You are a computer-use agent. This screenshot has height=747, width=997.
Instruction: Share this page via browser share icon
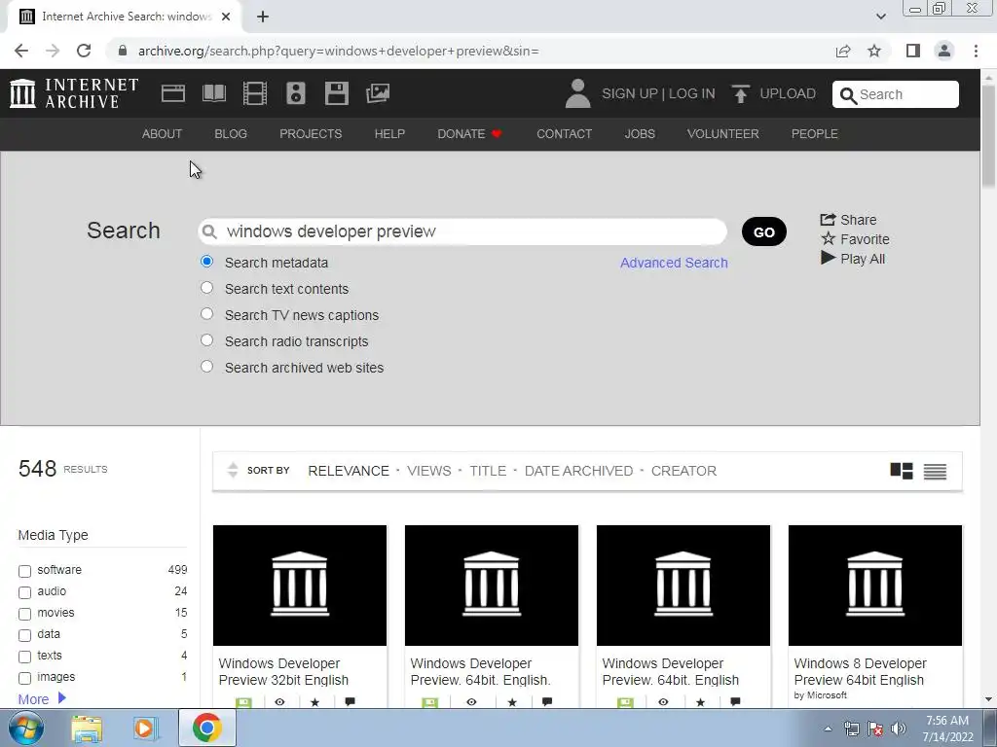pos(843,51)
